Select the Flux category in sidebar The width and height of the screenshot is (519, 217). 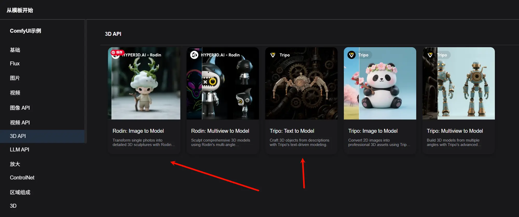[15, 64]
